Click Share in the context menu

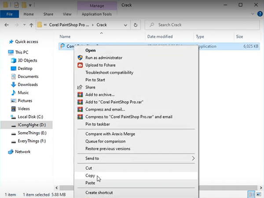click(x=90, y=87)
